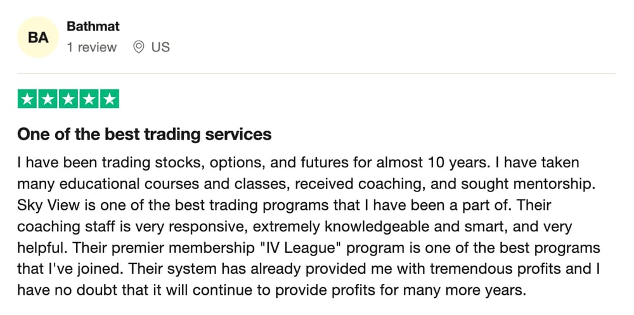Screen dimensions: 634x315
Task: Click the fifth green rating star
Action: 109,99
